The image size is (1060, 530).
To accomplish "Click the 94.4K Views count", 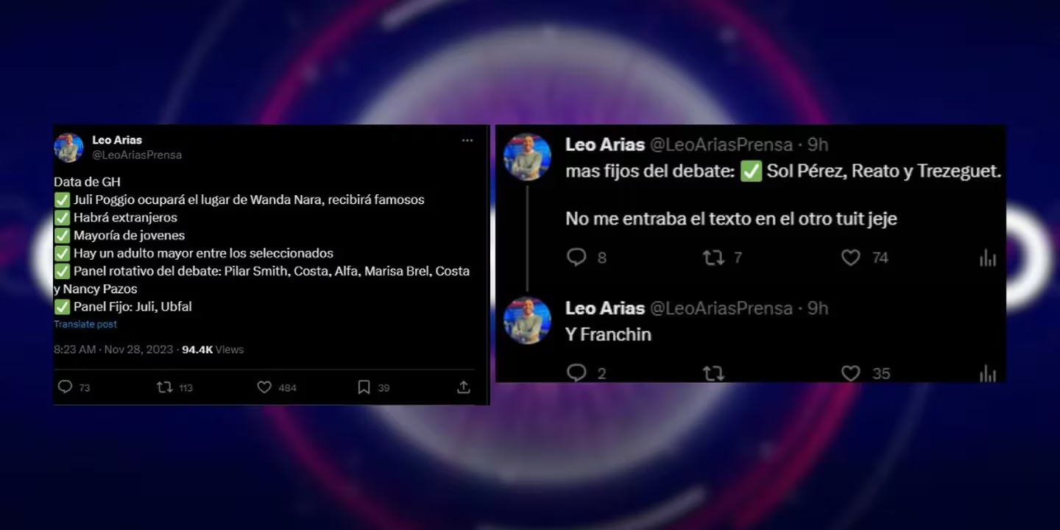I will point(213,350).
